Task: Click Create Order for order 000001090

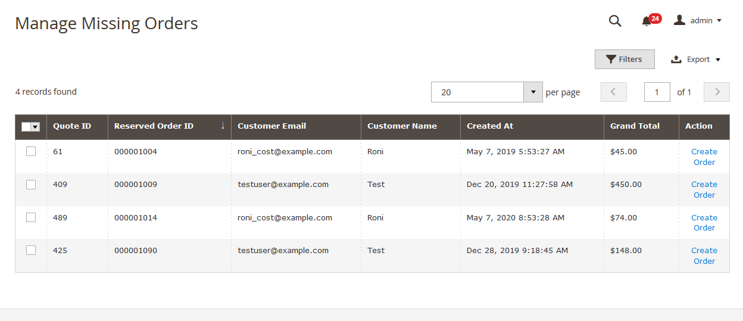Action: coord(704,255)
